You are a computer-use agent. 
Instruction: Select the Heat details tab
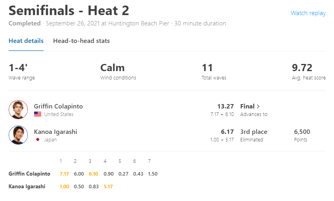(x=26, y=41)
